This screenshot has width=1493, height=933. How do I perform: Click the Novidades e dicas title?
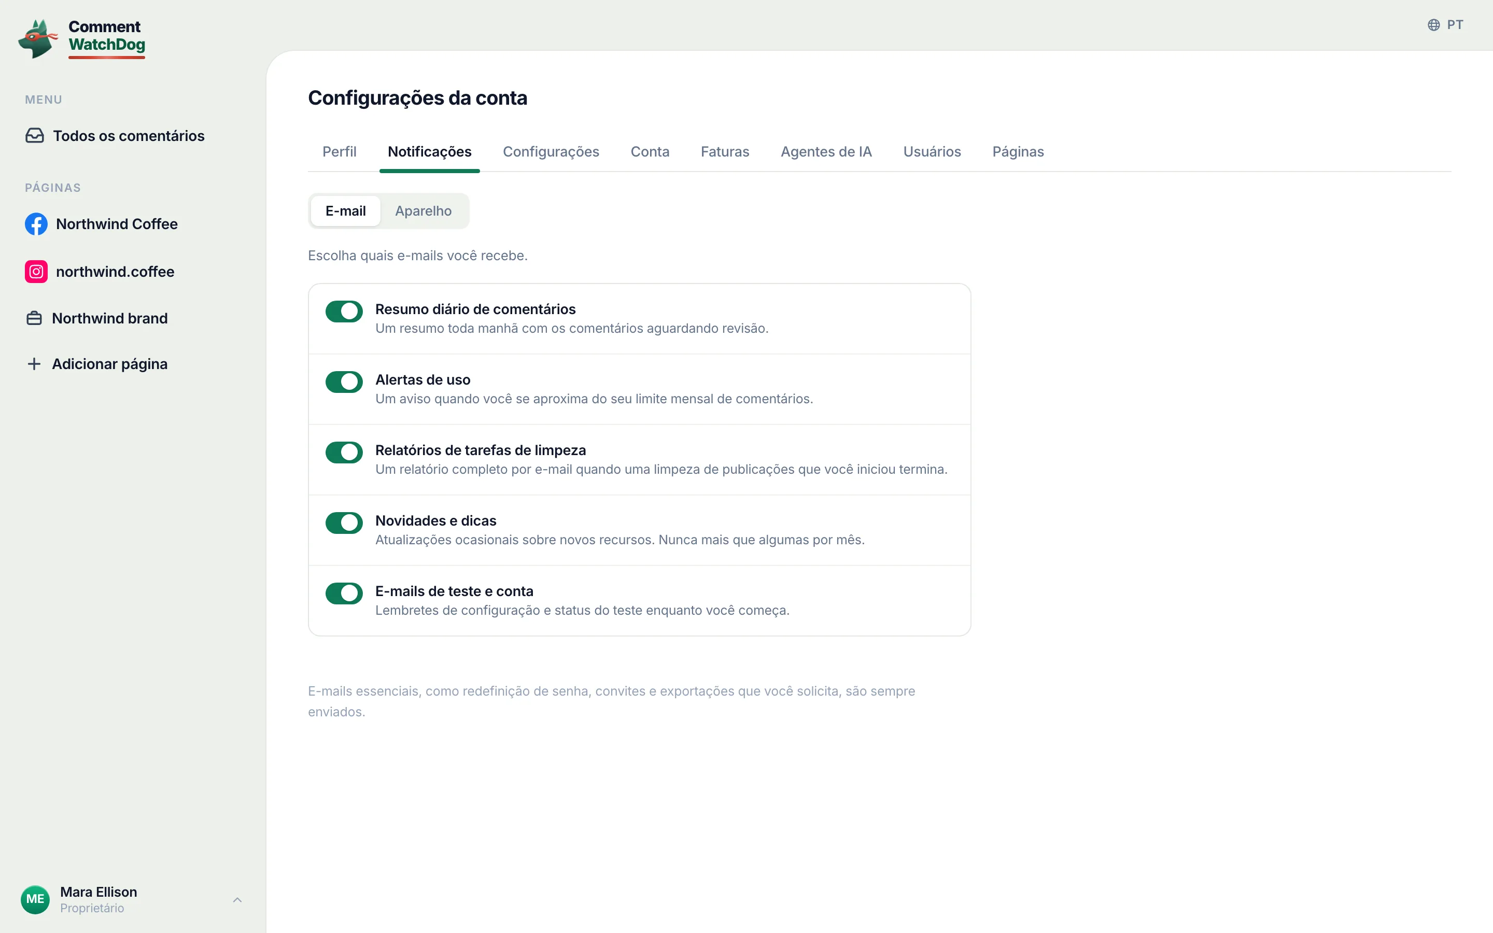click(x=435, y=521)
